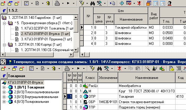The image size is (186, 110).
Task: Select КГУЗ.019ПР-01 Пружина tree item
Action: tap(46, 39)
